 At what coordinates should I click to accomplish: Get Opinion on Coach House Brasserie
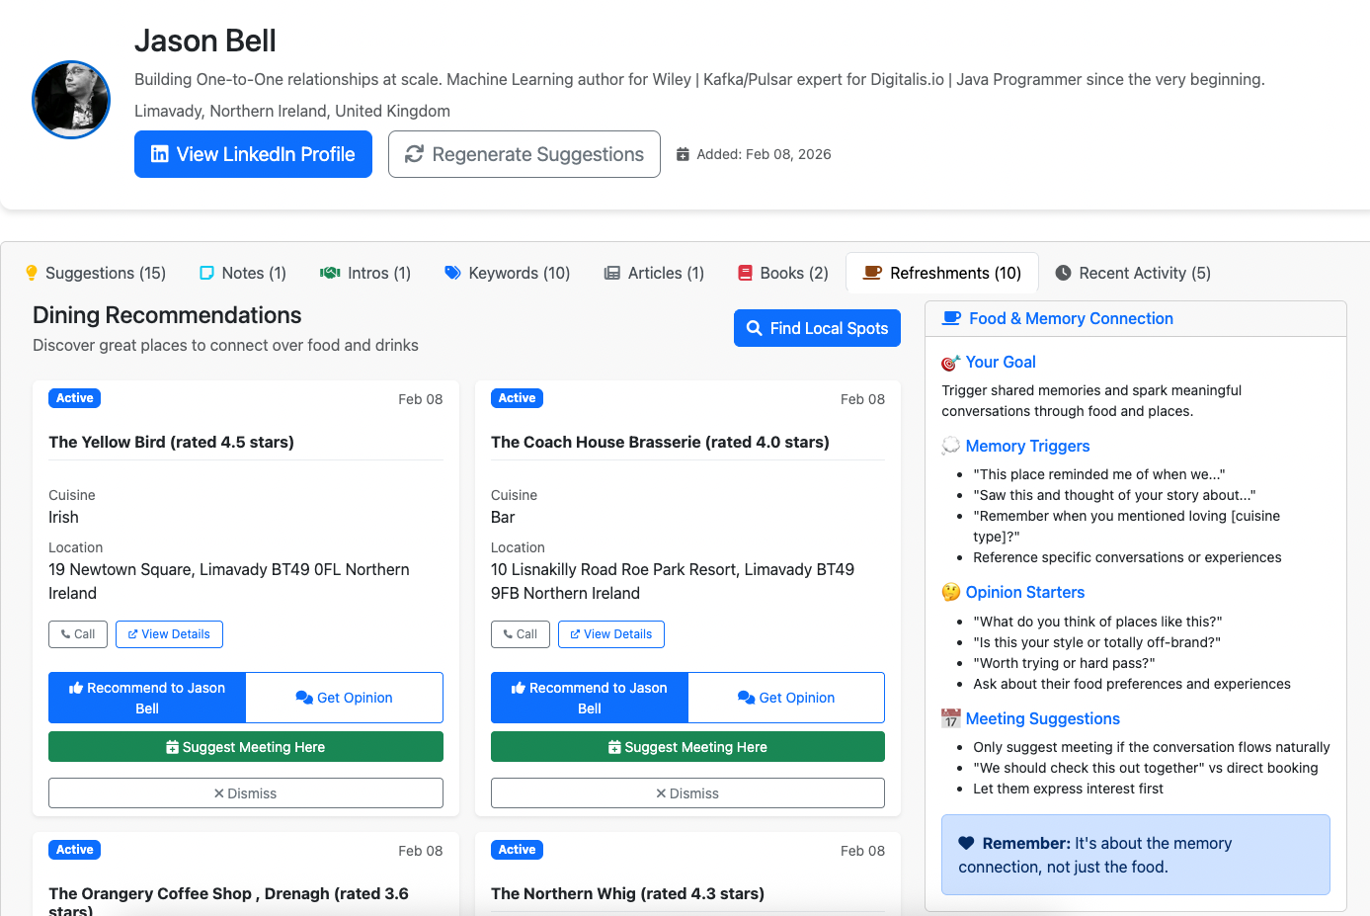tap(785, 698)
